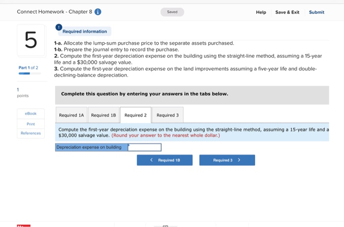The height and width of the screenshot is (227, 344).
Task: Click the question number 5 box
Action: 30,40
